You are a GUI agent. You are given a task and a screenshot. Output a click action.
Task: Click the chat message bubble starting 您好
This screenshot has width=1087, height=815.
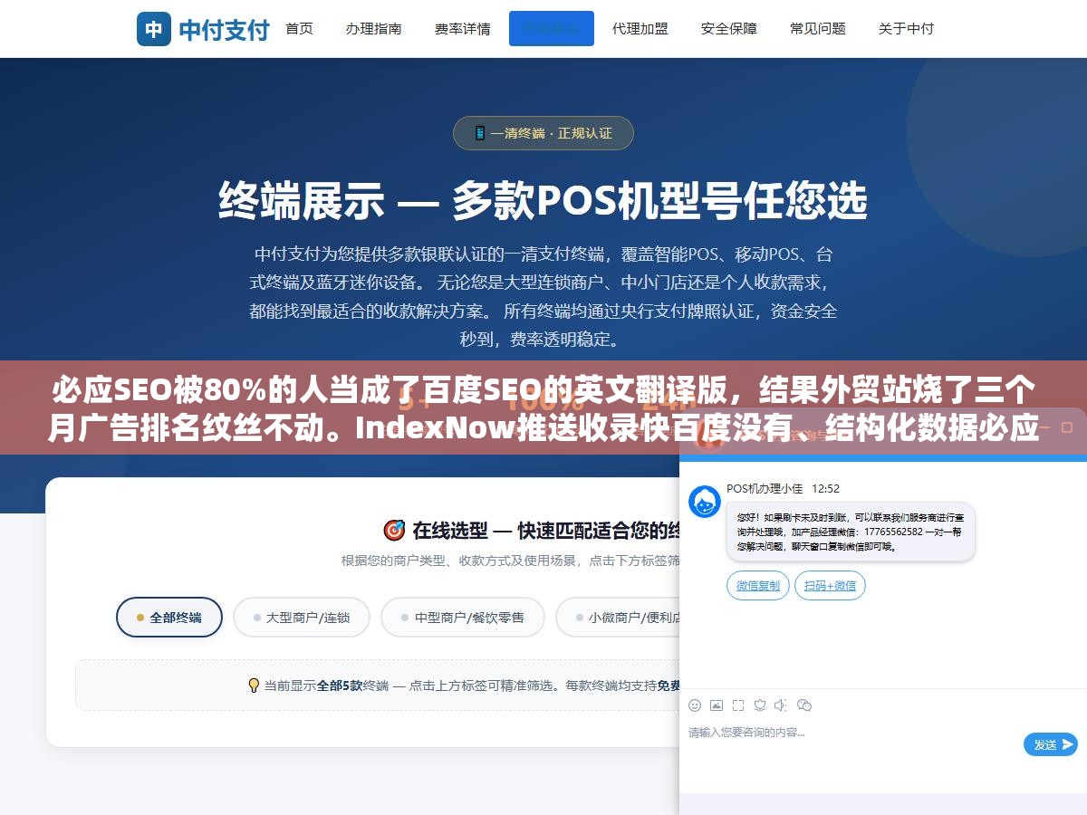tap(851, 532)
